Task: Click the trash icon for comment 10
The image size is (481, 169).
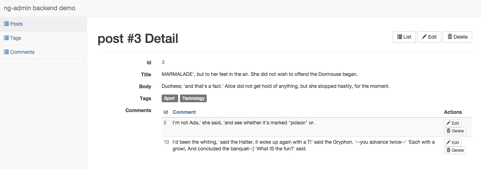Action: 448,150
